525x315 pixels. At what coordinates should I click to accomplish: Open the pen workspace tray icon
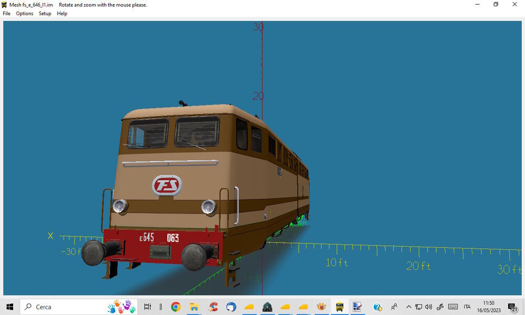tap(440, 307)
